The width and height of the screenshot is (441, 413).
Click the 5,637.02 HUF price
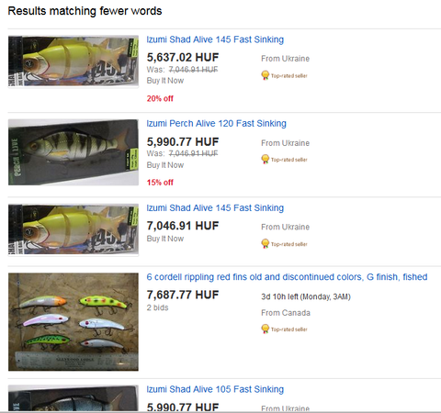183,57
